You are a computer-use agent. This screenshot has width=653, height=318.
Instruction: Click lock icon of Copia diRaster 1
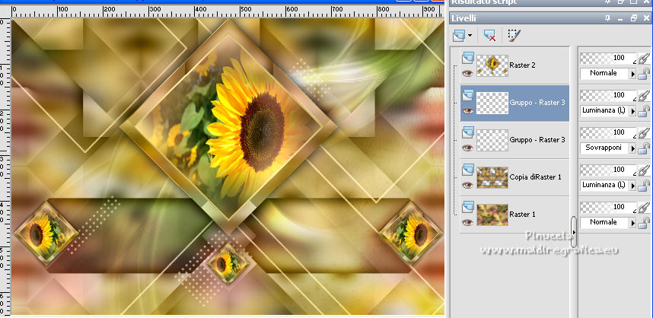point(644,186)
